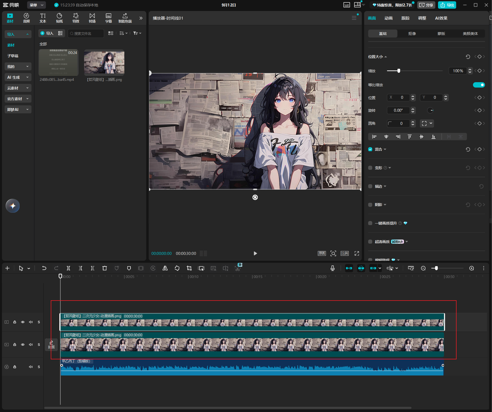
Task: Select the 蒙版 sub-tab
Action: pyautogui.click(x=441, y=34)
